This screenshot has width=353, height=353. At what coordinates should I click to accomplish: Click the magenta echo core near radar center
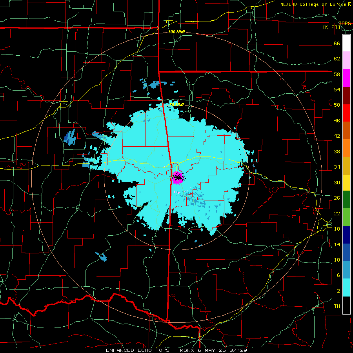[178, 177]
